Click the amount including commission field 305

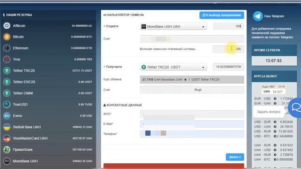point(228,49)
